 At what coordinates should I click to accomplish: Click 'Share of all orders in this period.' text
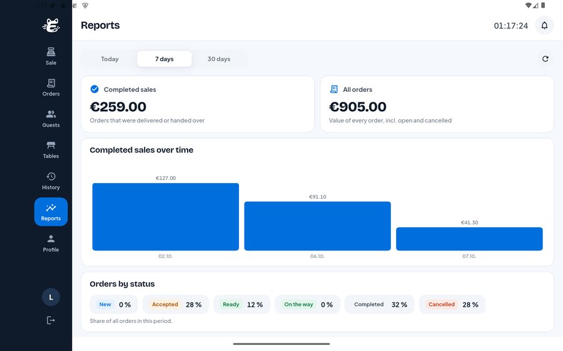coord(131,321)
